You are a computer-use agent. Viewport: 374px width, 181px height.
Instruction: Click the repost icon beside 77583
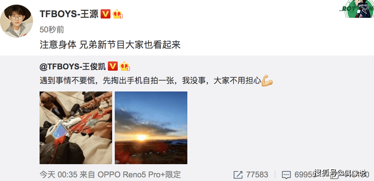238,175
